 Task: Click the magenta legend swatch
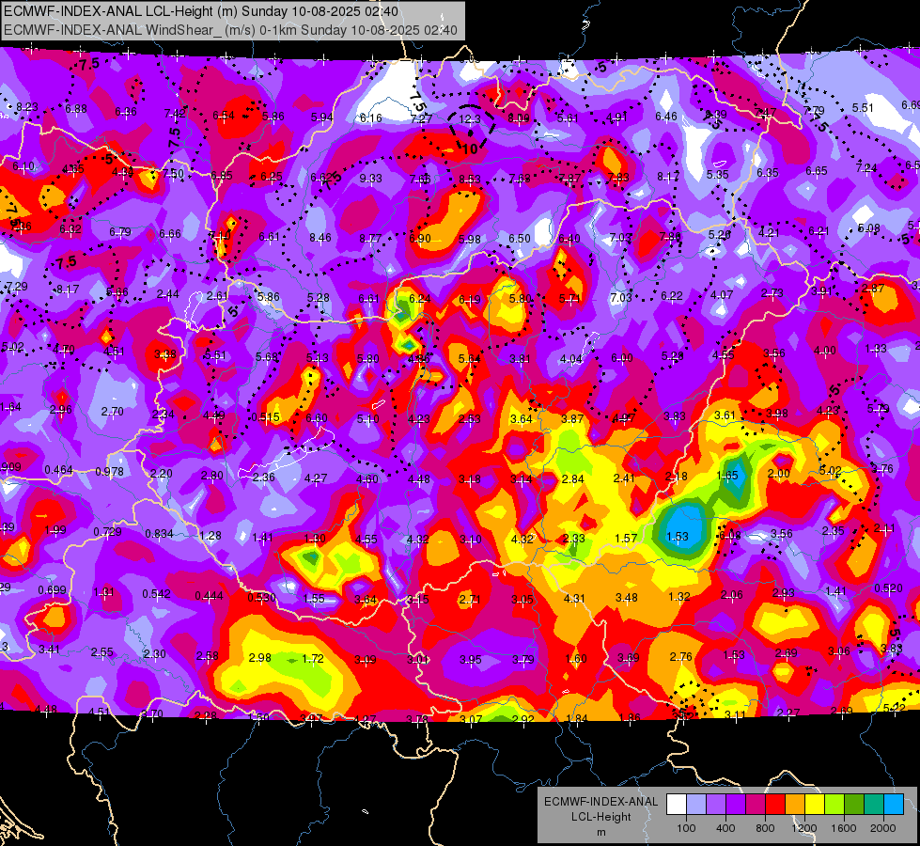pos(756,805)
